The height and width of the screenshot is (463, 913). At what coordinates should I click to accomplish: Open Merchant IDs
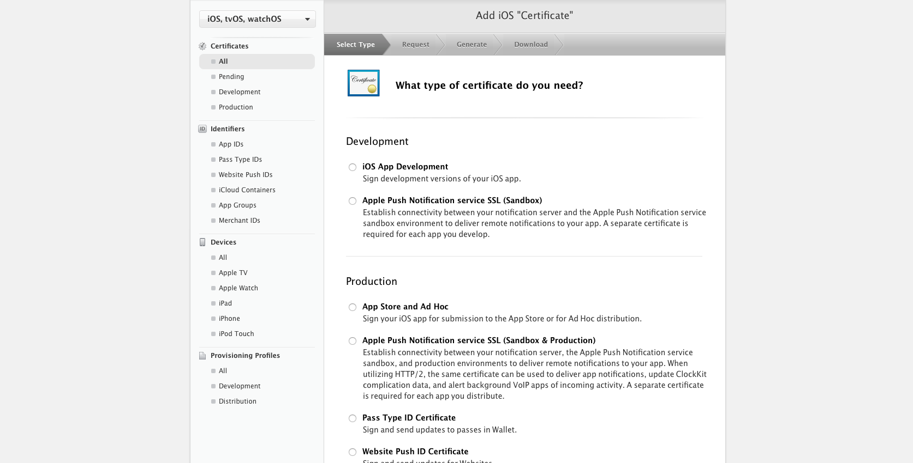(239, 221)
